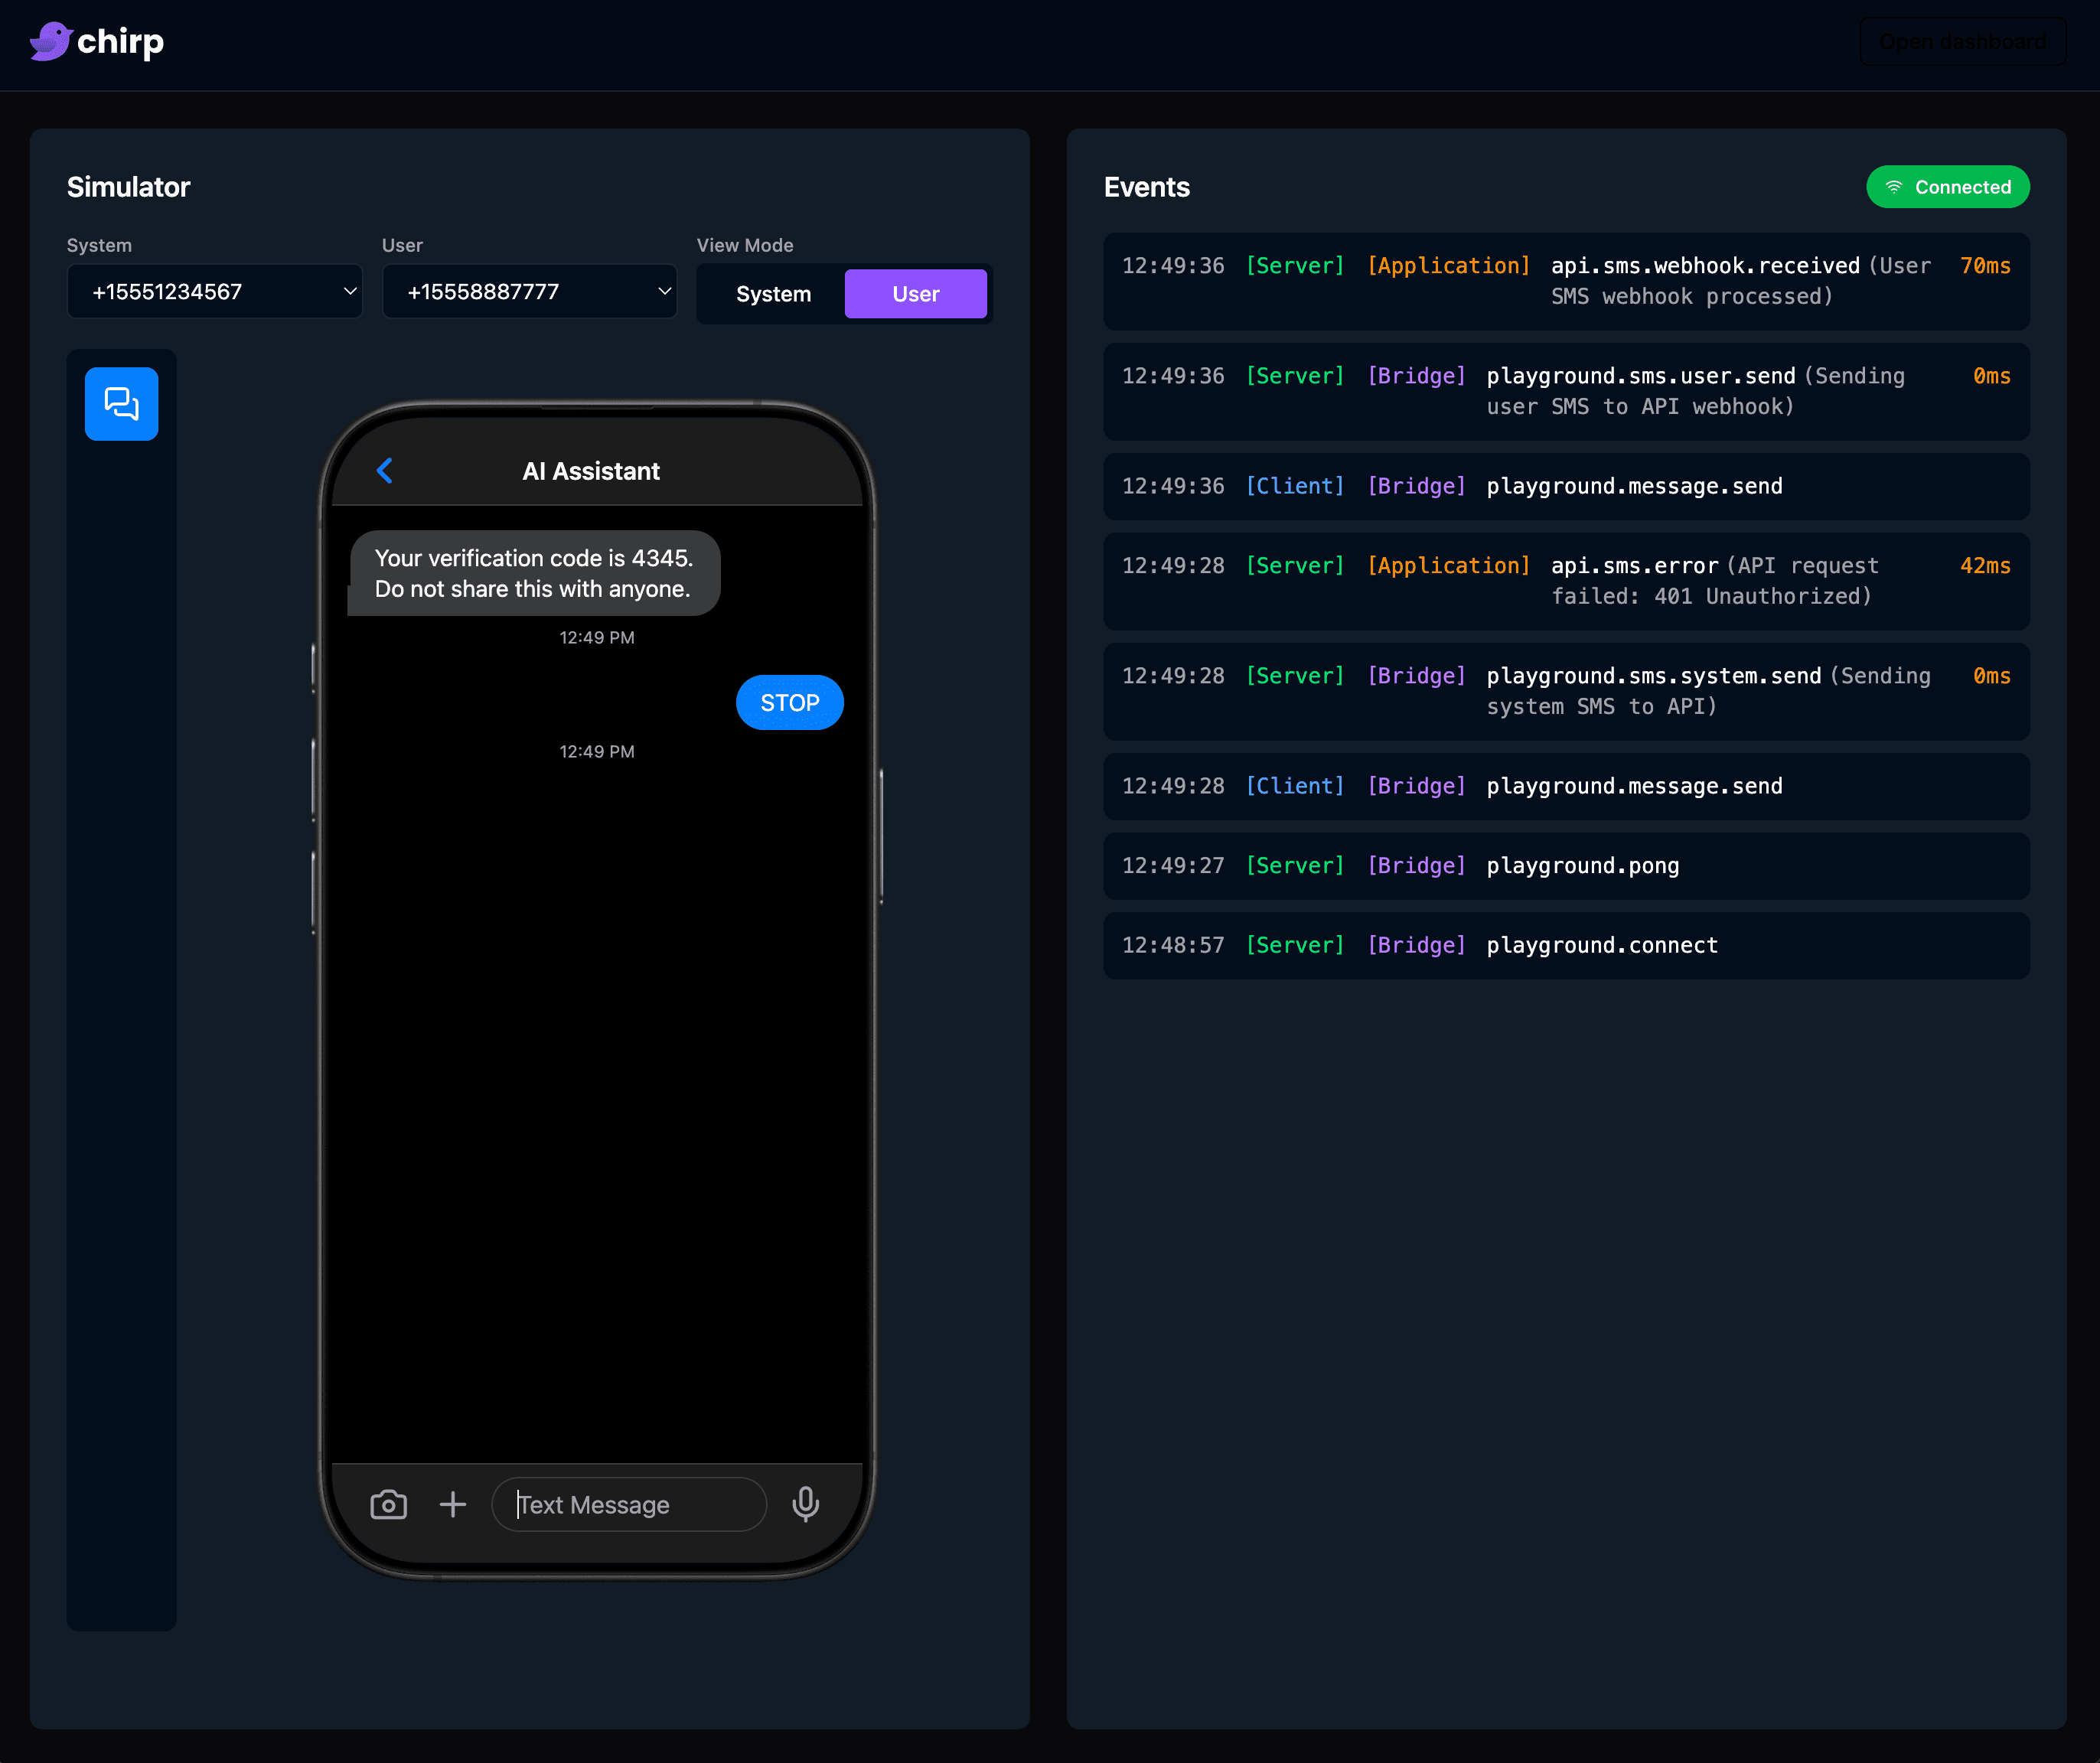This screenshot has width=2100, height=1763.
Task: Click the chirp bird logo
Action: coord(51,41)
